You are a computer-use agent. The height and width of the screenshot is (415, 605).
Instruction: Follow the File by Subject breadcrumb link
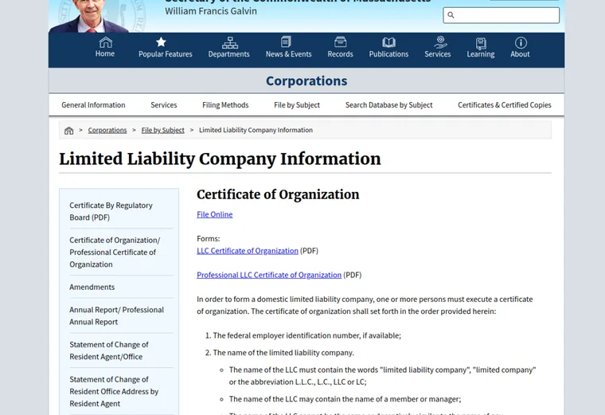point(163,130)
